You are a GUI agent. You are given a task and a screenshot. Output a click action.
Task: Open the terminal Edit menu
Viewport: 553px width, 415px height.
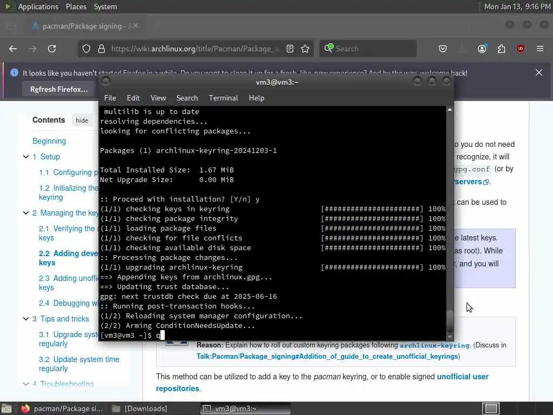133,98
